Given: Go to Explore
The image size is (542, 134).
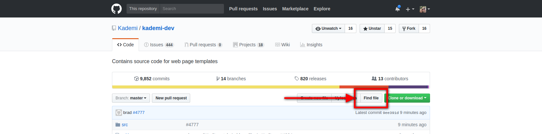Looking at the screenshot, I should 322,9.
